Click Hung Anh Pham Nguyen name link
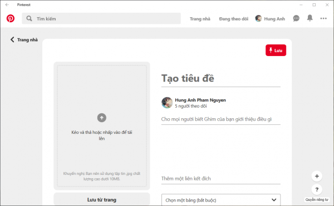 [x=200, y=100]
